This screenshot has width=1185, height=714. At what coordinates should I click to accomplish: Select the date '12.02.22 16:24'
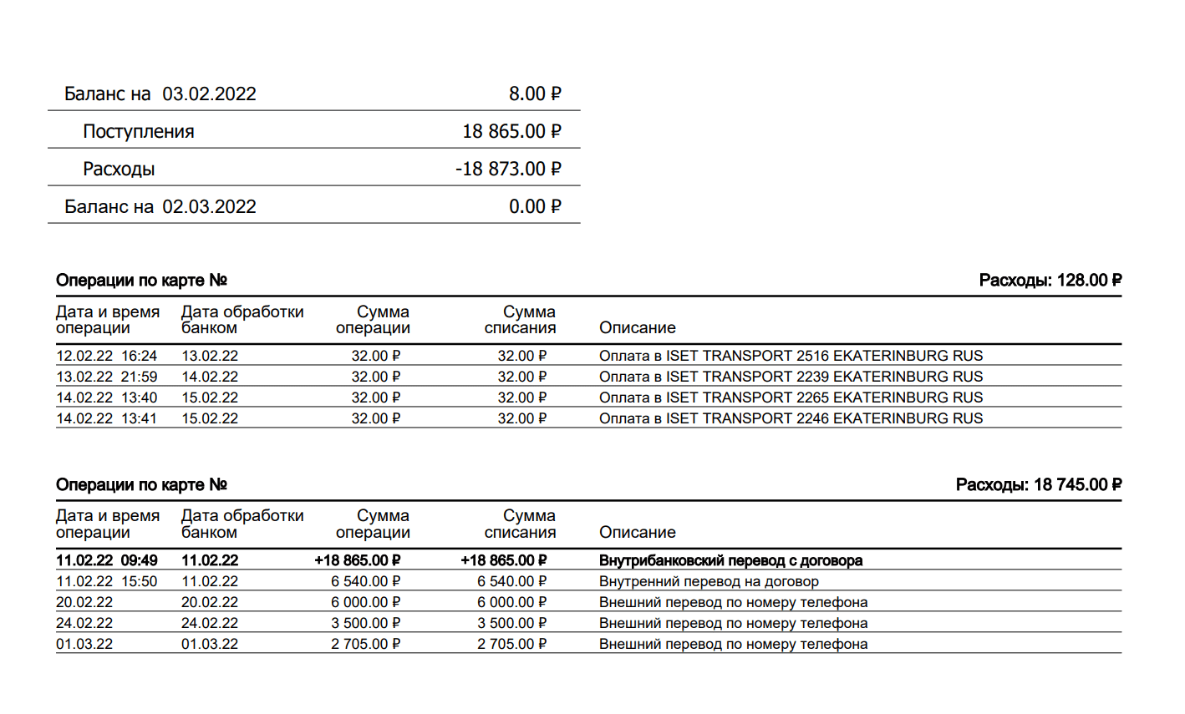[106, 356]
